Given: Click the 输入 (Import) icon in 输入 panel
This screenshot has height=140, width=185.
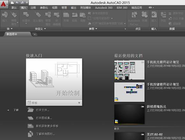Looking at the screenshot, I should pyautogui.click(x=154, y=14).
